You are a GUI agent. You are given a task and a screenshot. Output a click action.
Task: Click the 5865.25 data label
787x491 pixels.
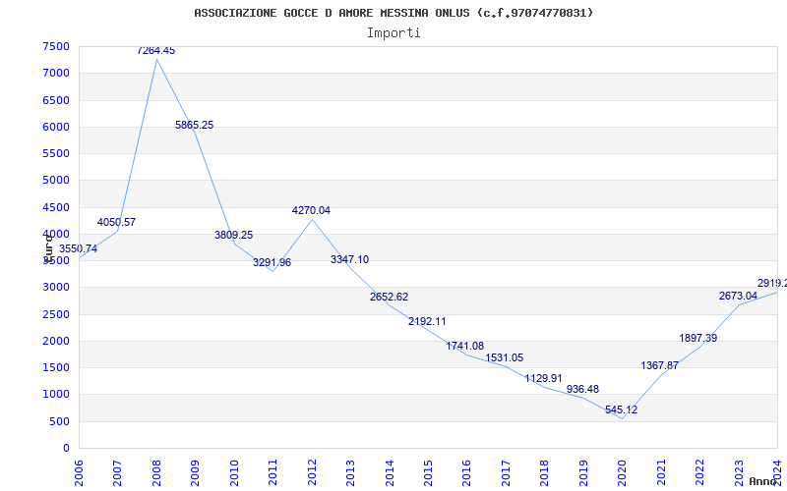[x=194, y=126]
